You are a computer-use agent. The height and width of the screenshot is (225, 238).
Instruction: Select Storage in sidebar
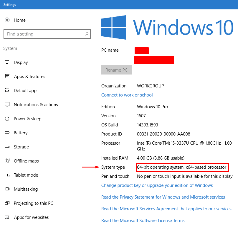[21, 147]
